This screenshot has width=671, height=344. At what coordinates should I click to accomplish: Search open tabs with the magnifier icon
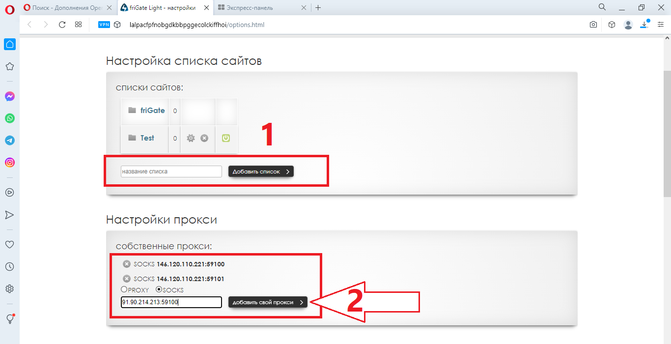pyautogui.click(x=602, y=7)
